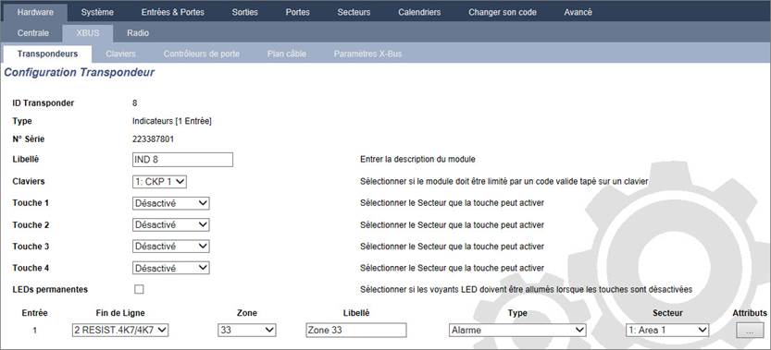Click the Configuration Transpondeur heading
Screen dimensions: 771x350
click(80, 73)
